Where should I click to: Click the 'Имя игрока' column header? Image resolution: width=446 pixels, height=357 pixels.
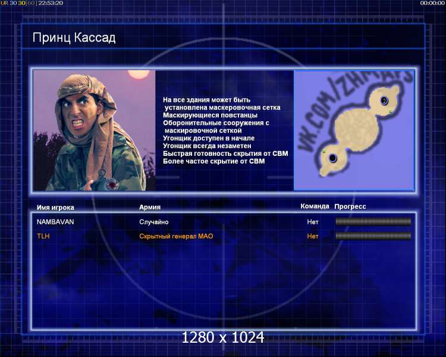coord(55,208)
